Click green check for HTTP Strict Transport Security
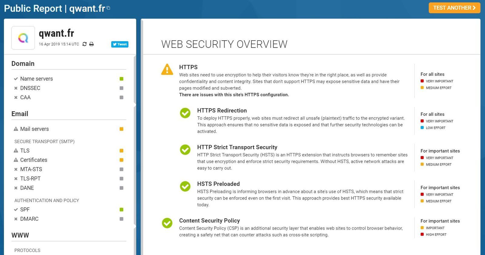The height and width of the screenshot is (255, 485). click(x=185, y=150)
